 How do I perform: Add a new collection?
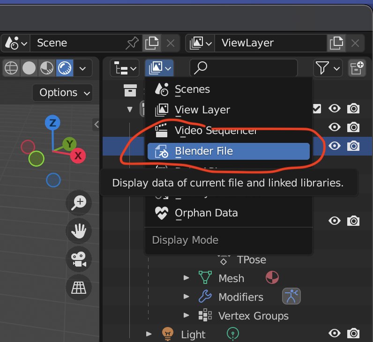(x=357, y=68)
